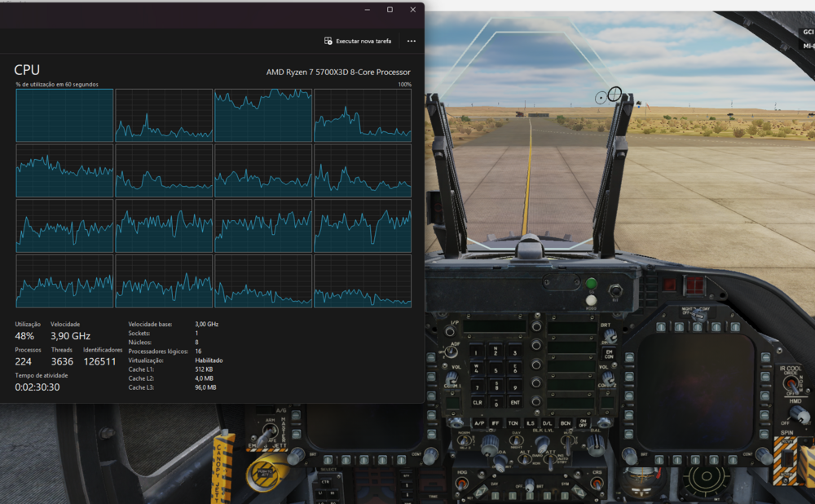
Task: Click the HDG heading set switch
Action: [461, 483]
